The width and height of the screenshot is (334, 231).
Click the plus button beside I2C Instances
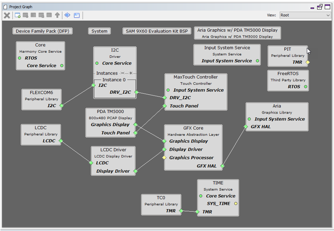(x=130, y=73)
